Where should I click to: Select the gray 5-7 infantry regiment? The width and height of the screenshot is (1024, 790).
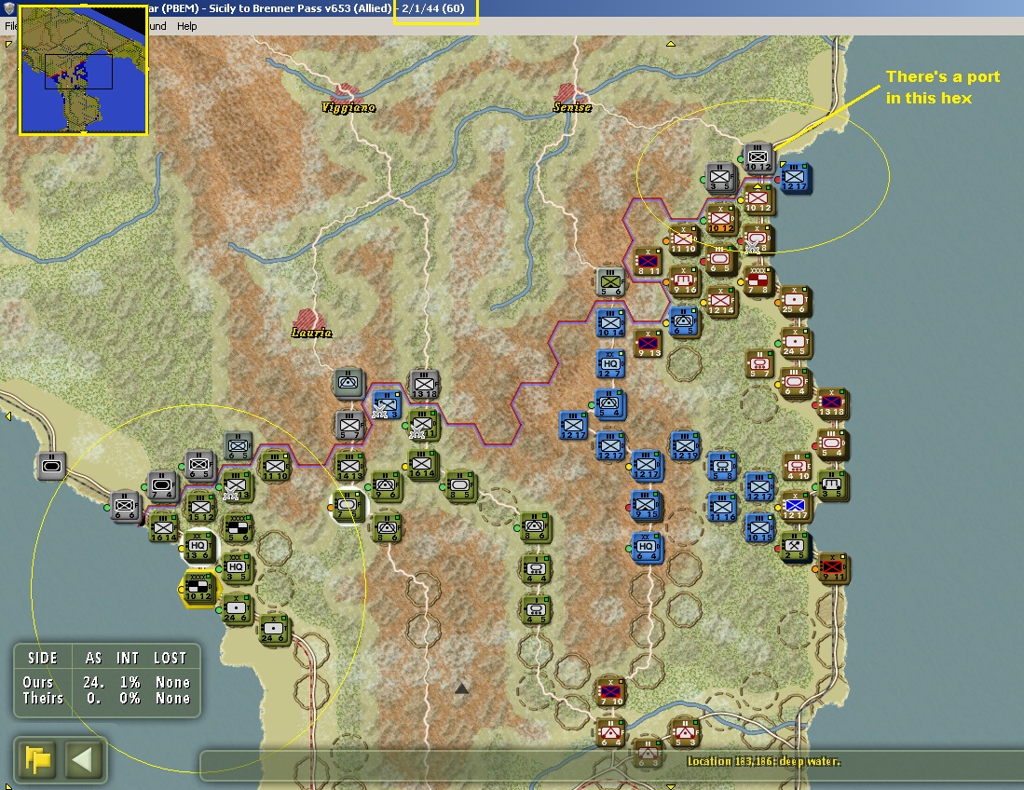pos(349,426)
